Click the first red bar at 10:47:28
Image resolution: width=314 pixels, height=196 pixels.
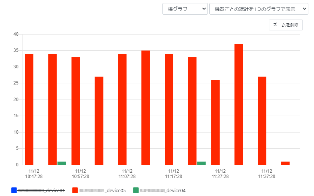(29, 109)
